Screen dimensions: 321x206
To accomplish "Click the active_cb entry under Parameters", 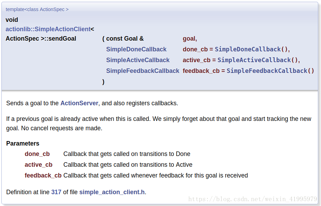I will click(39, 165).
